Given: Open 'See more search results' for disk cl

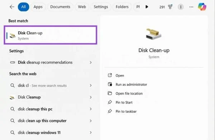Looking at the screenshot, I should [49, 86].
